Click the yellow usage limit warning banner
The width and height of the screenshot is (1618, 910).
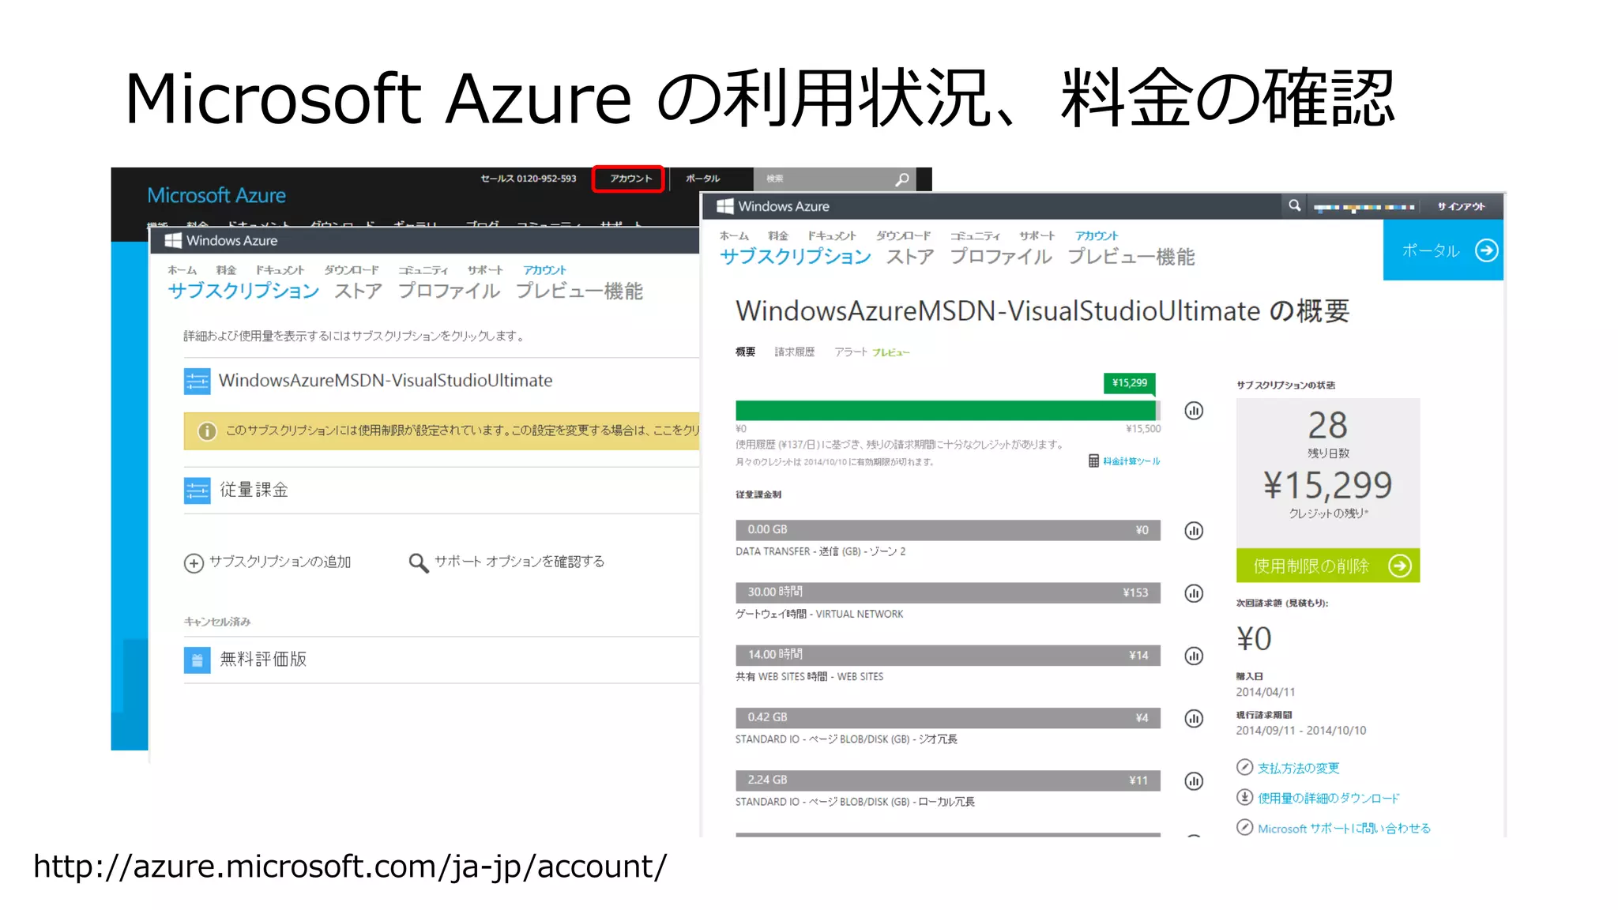point(441,431)
